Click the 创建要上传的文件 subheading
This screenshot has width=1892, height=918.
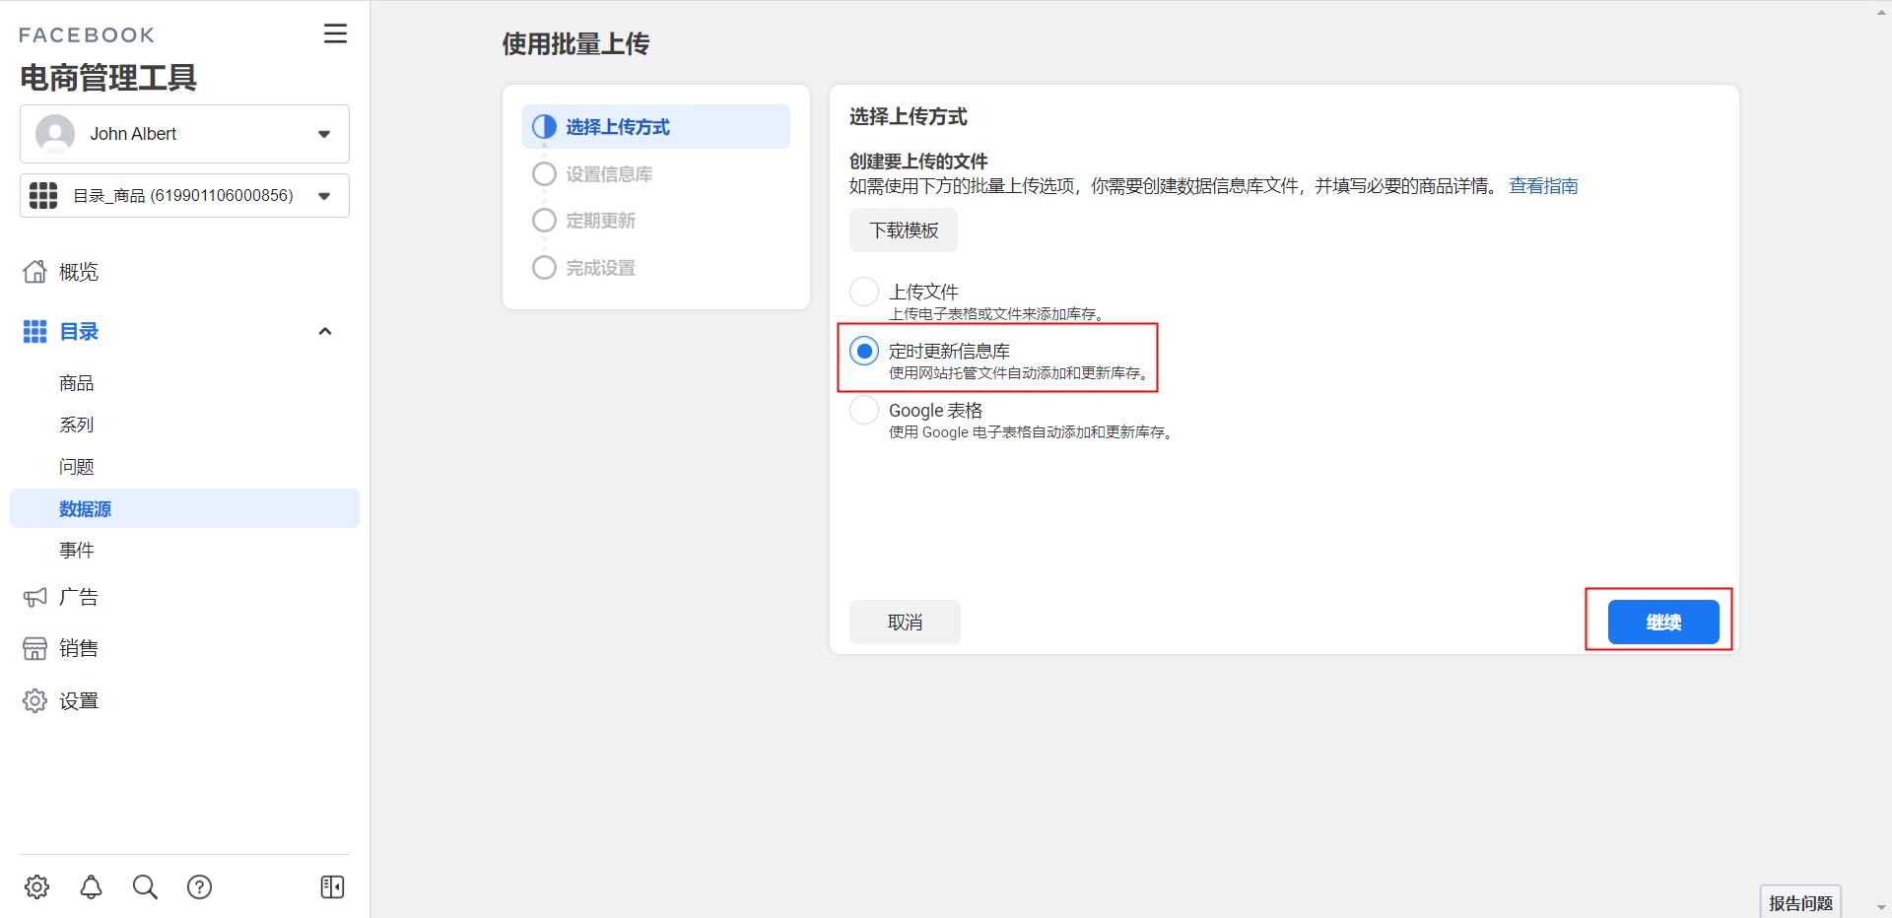(918, 162)
